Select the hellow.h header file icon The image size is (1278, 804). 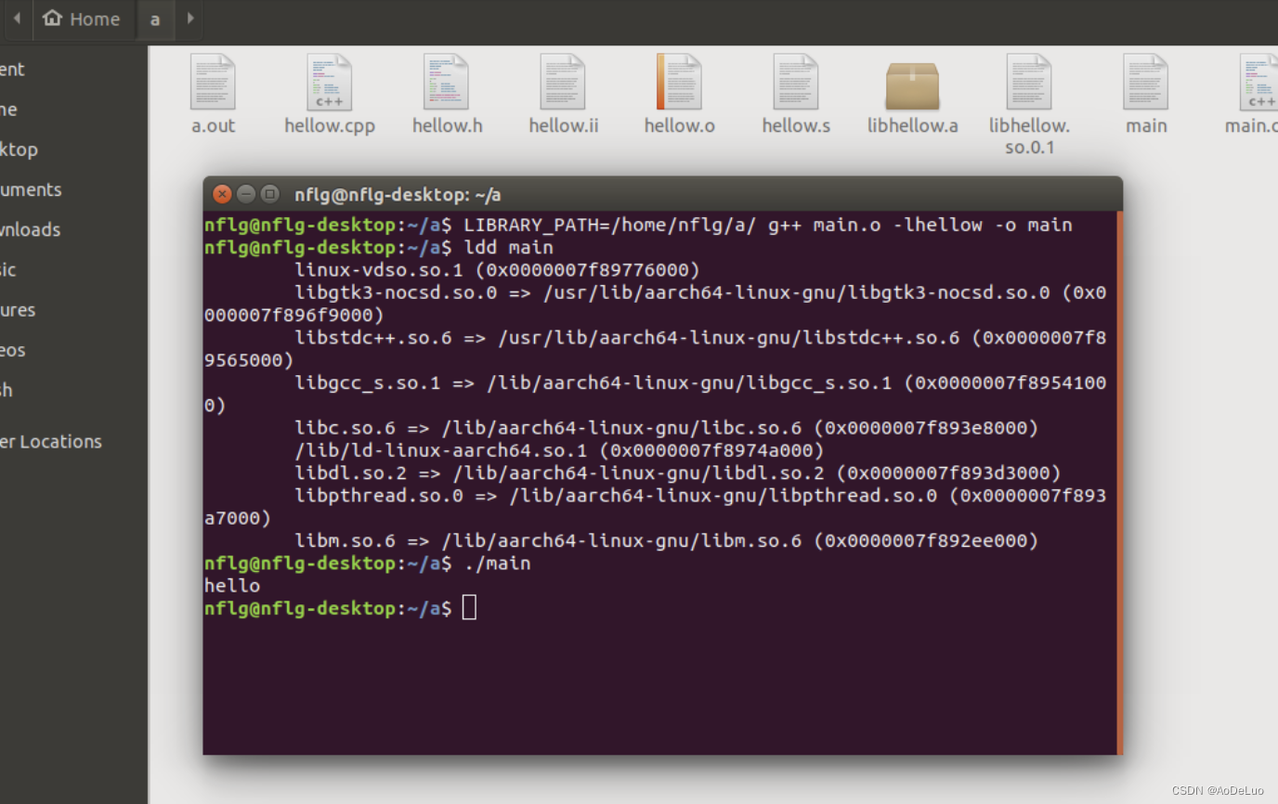point(447,82)
